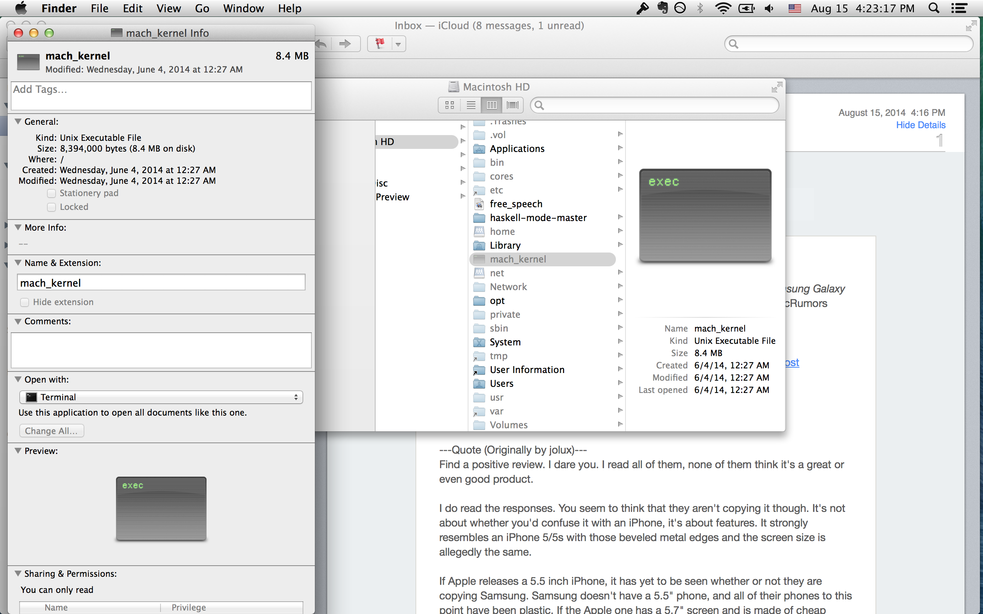
Task: Toggle the Hide extension checkbox
Action: tap(25, 302)
